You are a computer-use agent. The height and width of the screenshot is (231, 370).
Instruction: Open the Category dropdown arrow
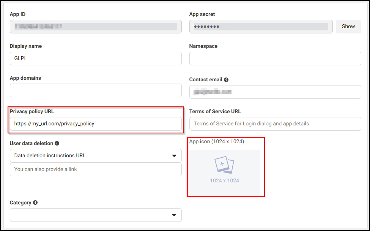(174, 215)
